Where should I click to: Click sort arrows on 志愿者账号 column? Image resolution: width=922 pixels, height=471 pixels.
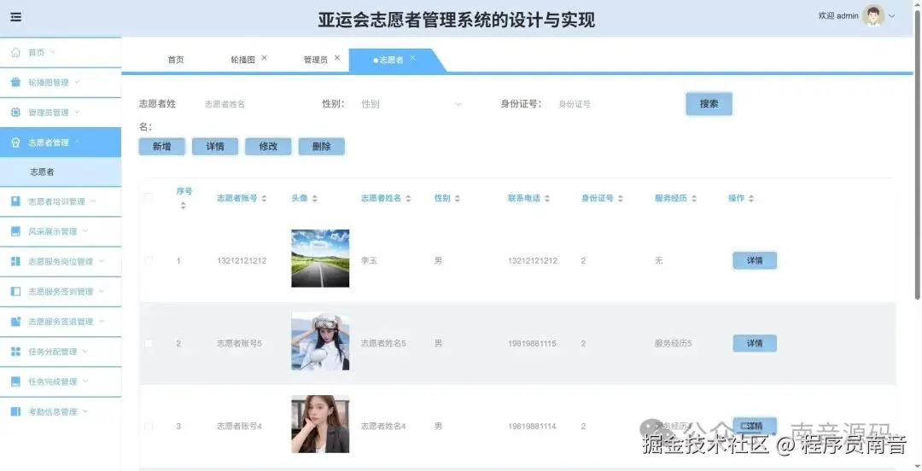[x=264, y=199]
